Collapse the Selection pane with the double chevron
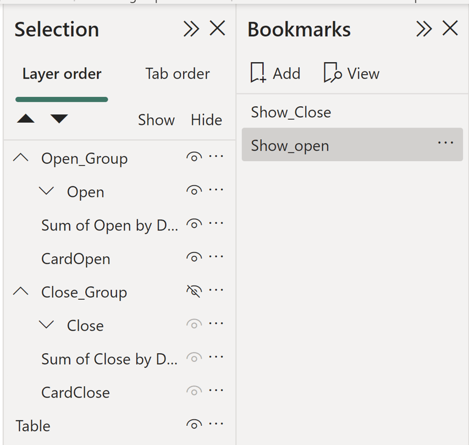Screen dimensions: 469x445 191,29
